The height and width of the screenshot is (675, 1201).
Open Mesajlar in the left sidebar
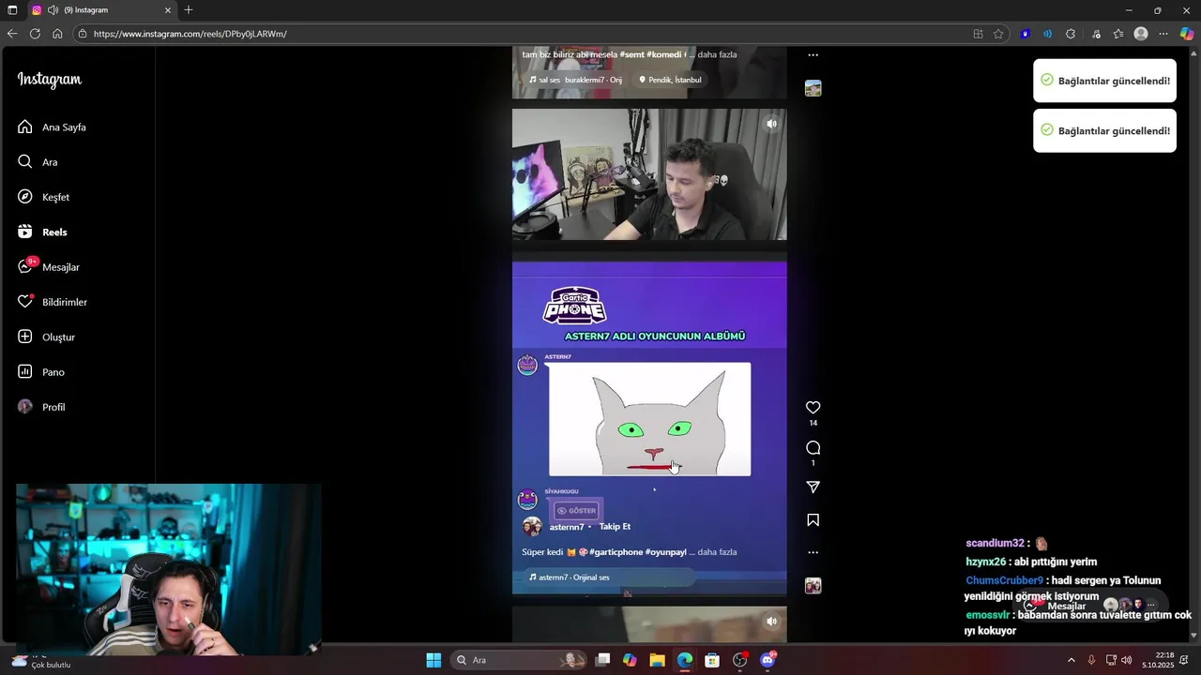tap(49, 267)
